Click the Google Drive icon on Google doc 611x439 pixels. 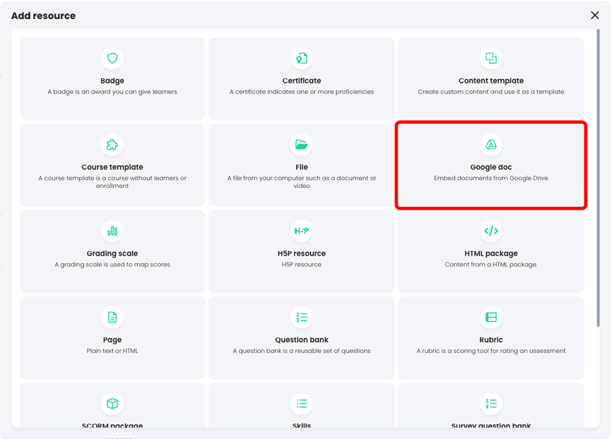(491, 145)
